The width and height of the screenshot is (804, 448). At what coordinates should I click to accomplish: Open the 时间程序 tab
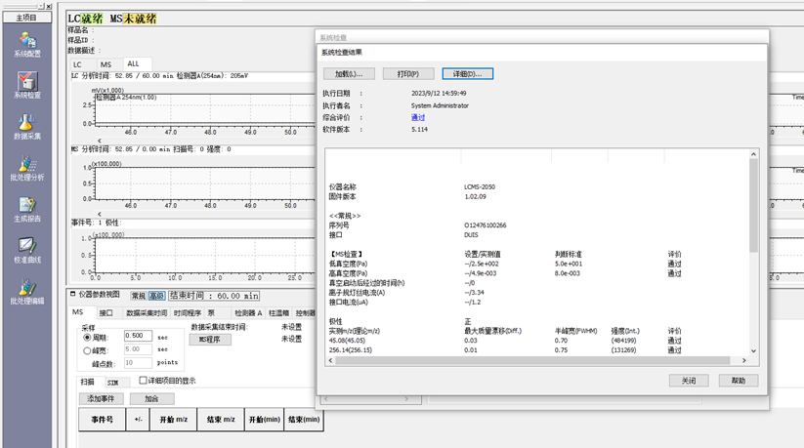point(188,312)
